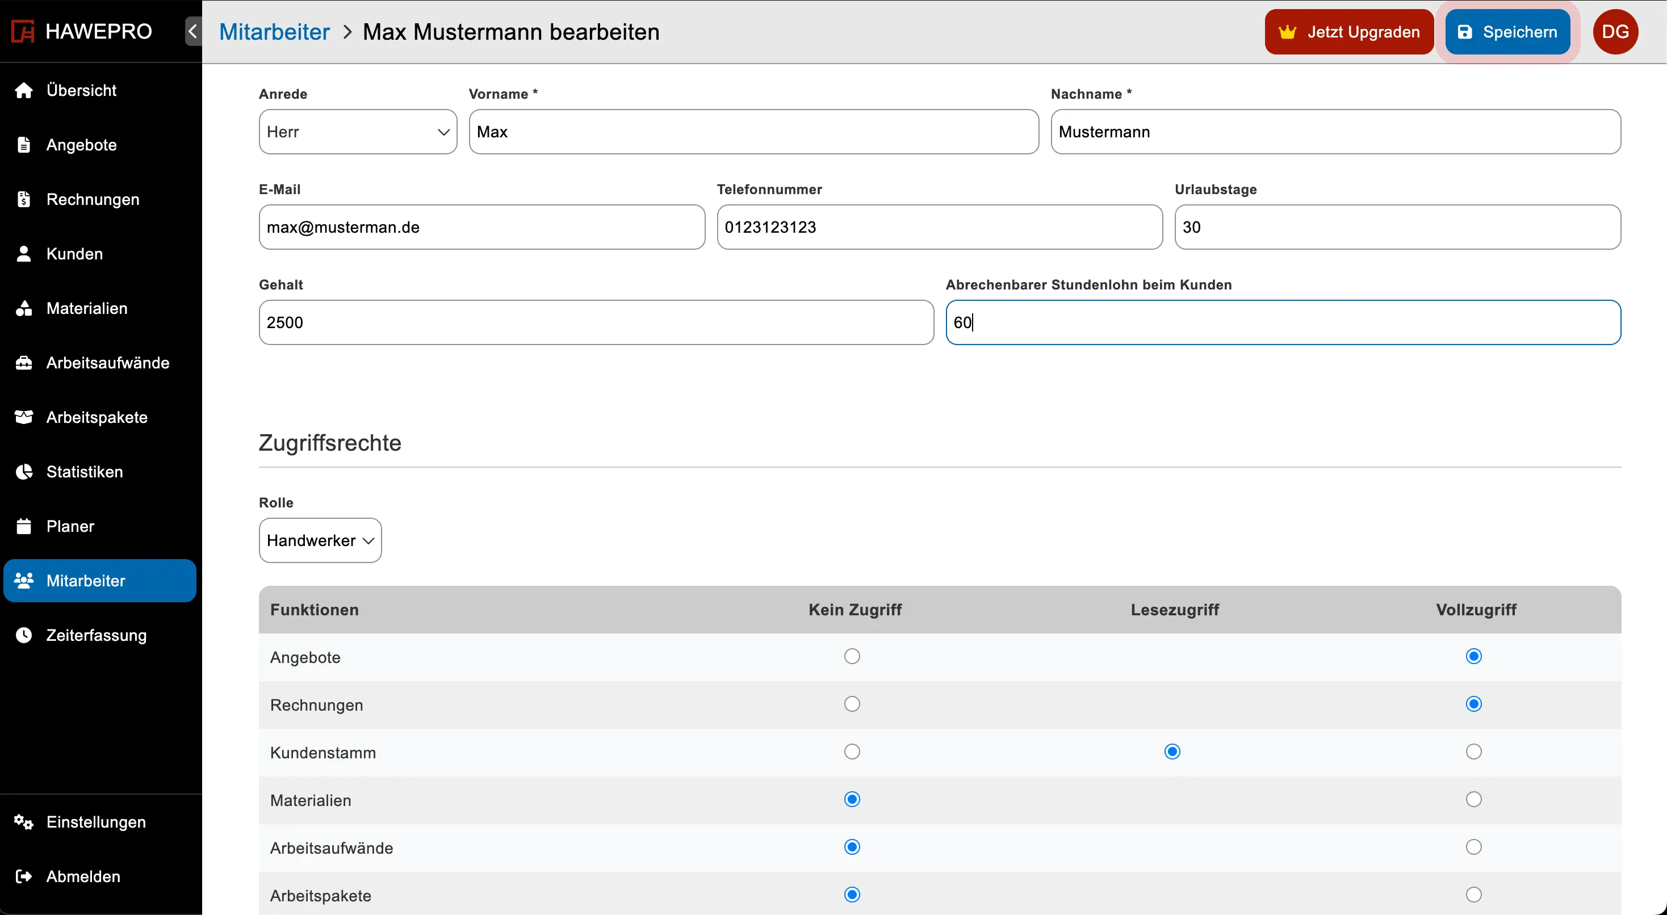1667x915 pixels.
Task: Click the E-Mail field
Action: pyautogui.click(x=482, y=226)
